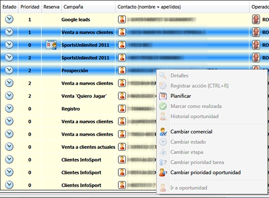The width and height of the screenshot is (269, 198).
Task: Click the contact person icon in Registro row
Action: pyautogui.click(x=122, y=109)
